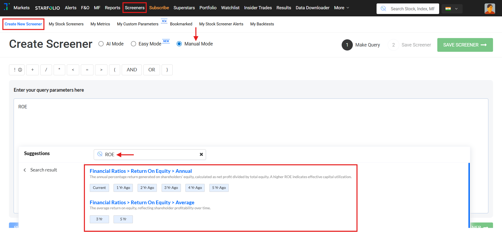Click the suggestions search box containing ROE
The width and height of the screenshot is (502, 232).
(x=150, y=155)
